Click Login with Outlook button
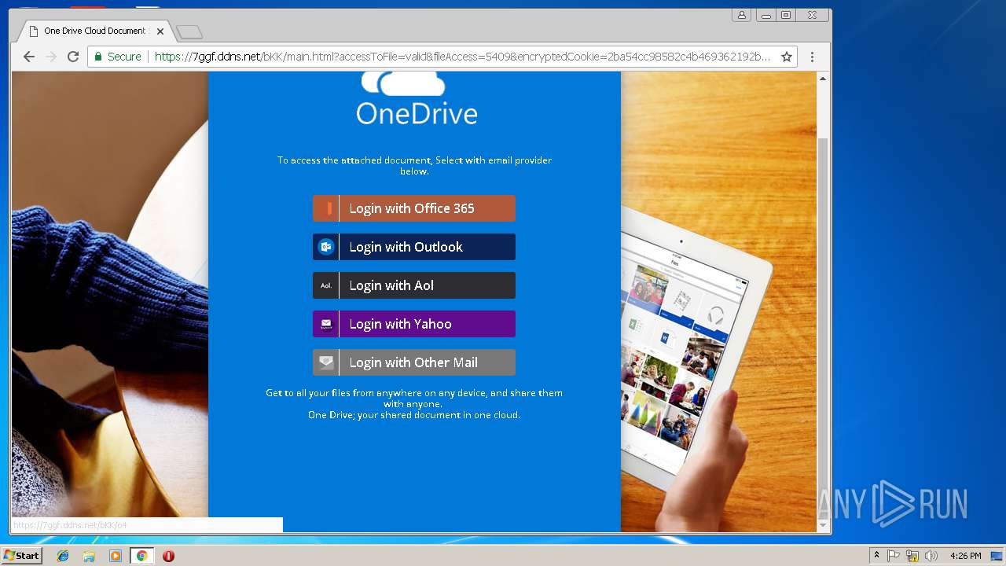This screenshot has width=1006, height=566. pos(414,247)
